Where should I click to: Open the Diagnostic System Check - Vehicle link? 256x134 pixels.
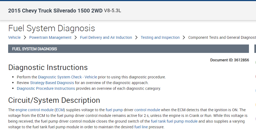[x=68, y=77]
